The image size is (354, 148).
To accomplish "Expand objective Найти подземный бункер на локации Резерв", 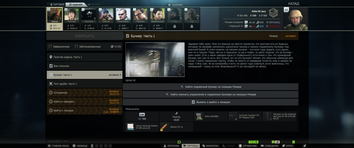I will pyautogui.click(x=211, y=87).
